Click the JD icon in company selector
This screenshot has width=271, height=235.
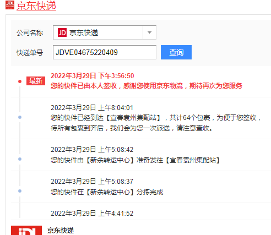click(62, 32)
